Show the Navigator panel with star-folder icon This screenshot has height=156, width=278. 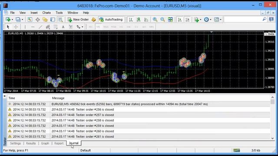tap(45, 19)
